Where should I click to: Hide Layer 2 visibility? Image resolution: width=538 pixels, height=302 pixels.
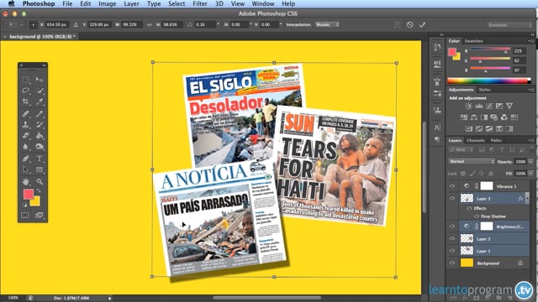pyautogui.click(x=452, y=238)
